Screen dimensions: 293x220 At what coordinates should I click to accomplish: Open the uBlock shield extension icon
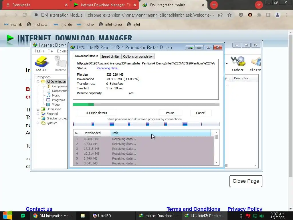241,15
